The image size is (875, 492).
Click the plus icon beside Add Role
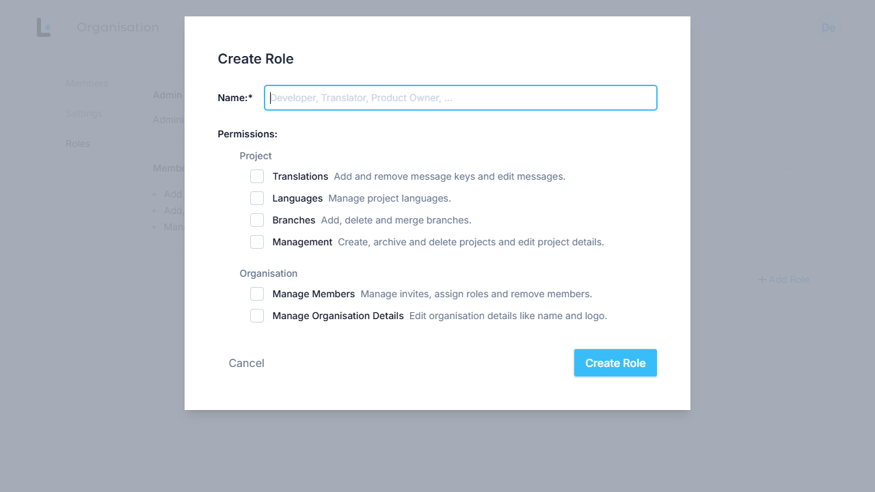pyautogui.click(x=762, y=279)
